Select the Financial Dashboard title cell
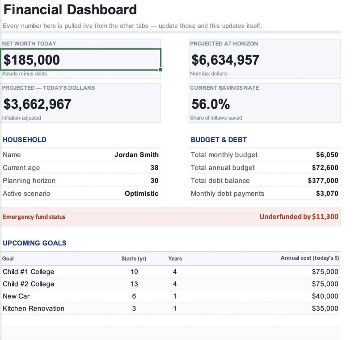This screenshot has width=355, height=340. [70, 10]
